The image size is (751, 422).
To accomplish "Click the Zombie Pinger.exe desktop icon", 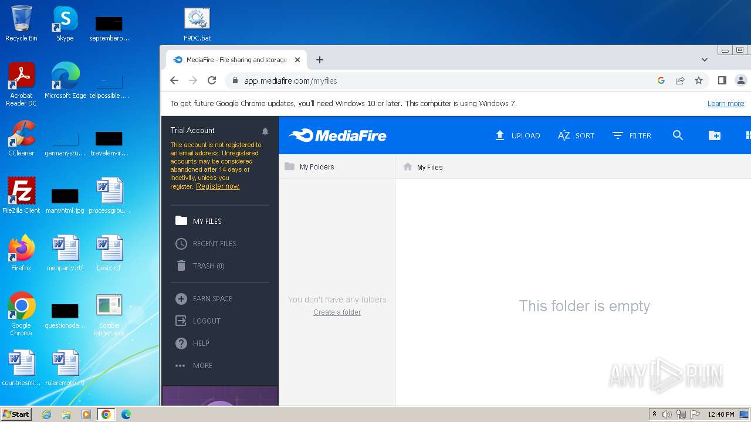I will [109, 315].
